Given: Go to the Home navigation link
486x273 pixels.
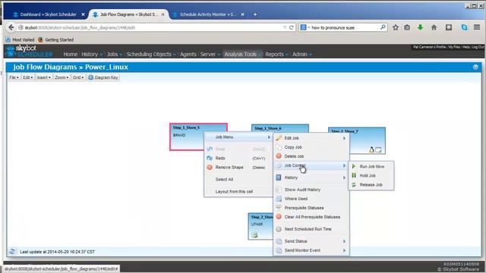Looking at the screenshot, I should click(x=71, y=54).
